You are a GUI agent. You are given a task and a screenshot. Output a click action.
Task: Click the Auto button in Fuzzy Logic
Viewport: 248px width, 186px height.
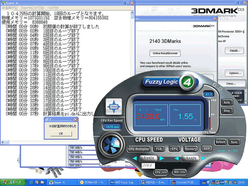pos(227,103)
